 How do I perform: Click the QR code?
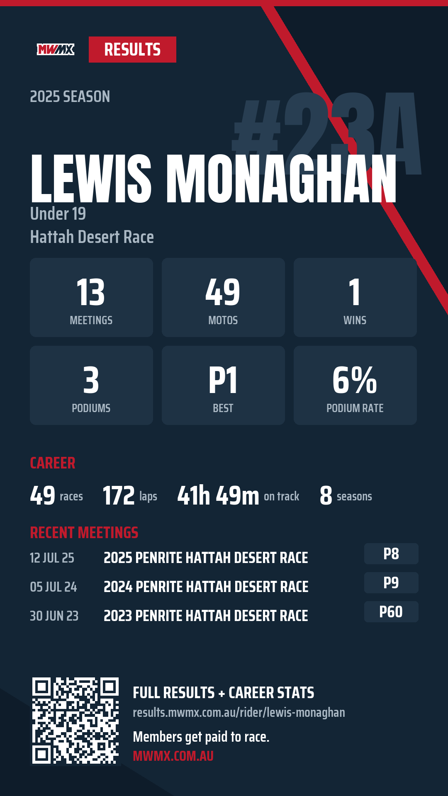[x=75, y=721]
